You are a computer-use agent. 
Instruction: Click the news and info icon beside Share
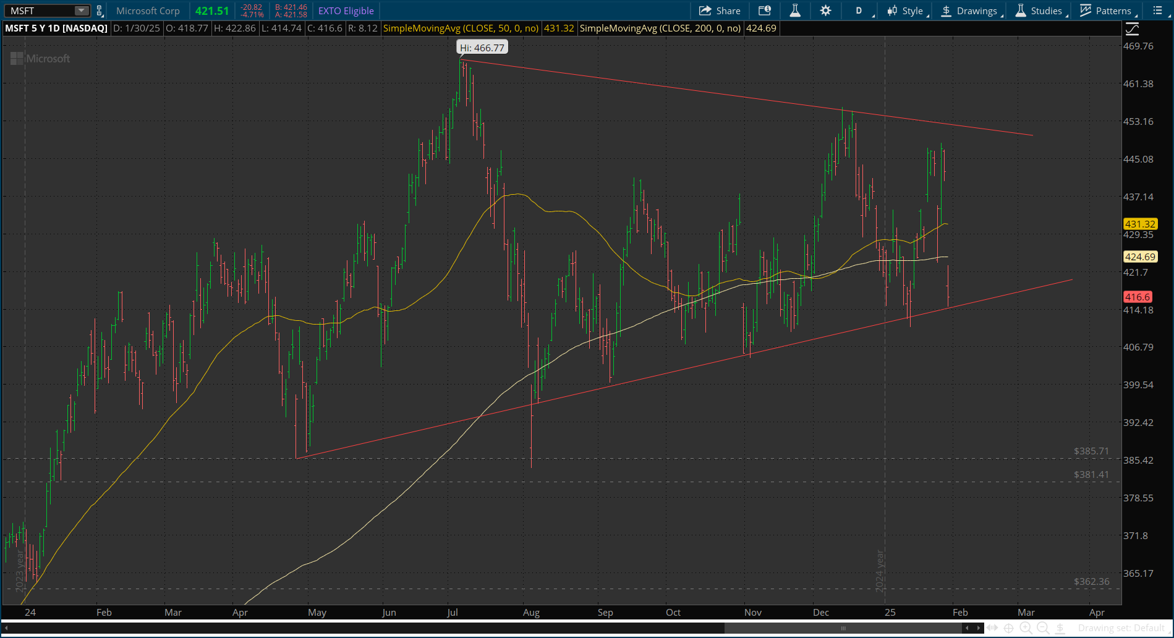tap(765, 11)
